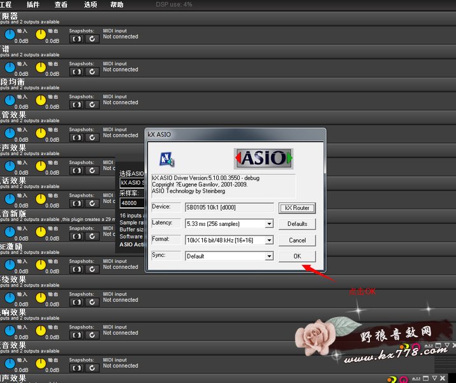Image resolution: width=456 pixels, height=383 pixels.
Task: Click the 采样率 field showing 48000
Action: click(132, 203)
